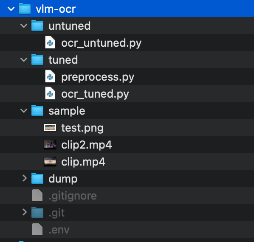Select the tuned folder name
This screenshot has height=242, width=254.
tap(63, 60)
